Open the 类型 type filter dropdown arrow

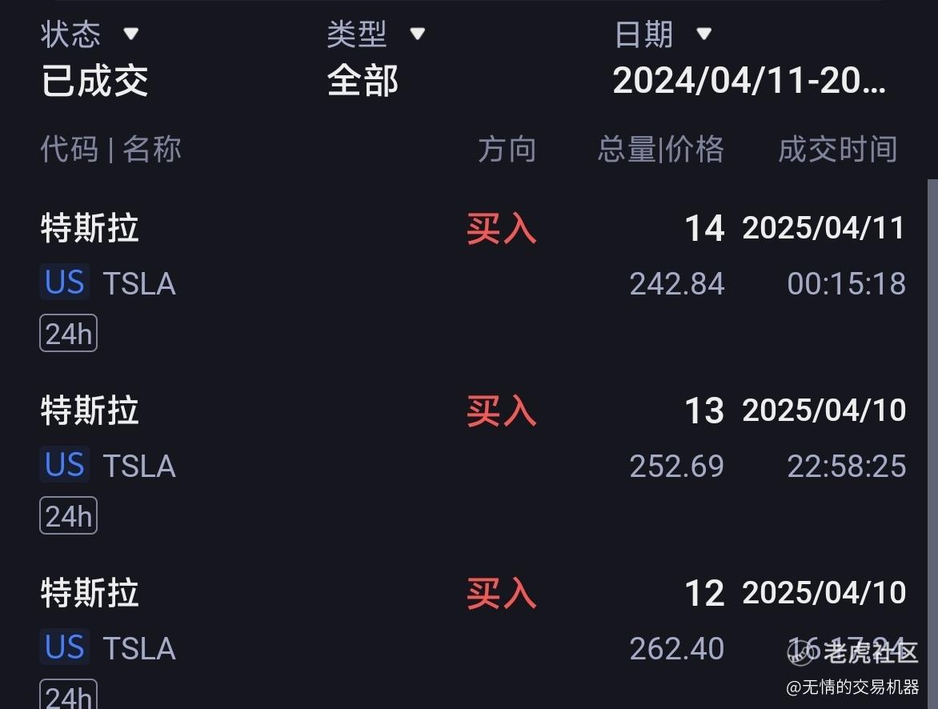tap(418, 34)
